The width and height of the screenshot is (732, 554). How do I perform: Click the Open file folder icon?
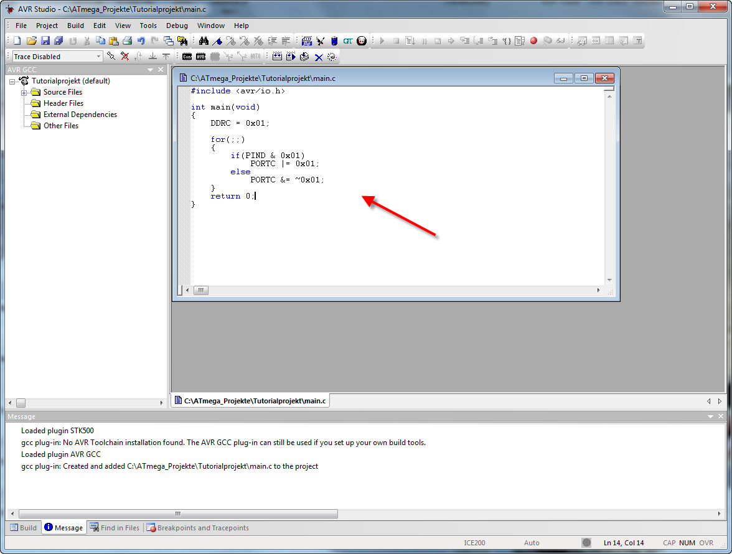click(x=31, y=41)
